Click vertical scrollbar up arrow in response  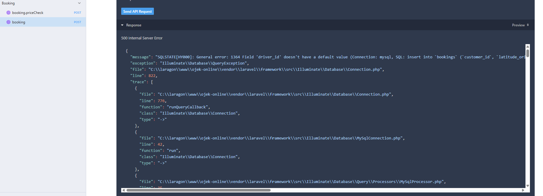pyautogui.click(x=528, y=46)
